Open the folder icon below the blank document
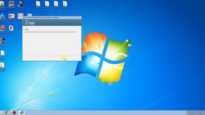 pyautogui.click(x=3, y=67)
